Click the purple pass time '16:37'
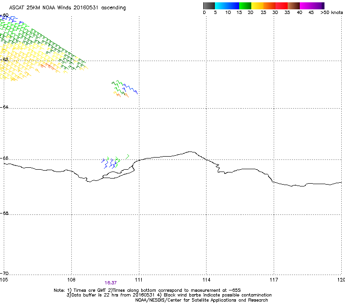 (110, 283)
